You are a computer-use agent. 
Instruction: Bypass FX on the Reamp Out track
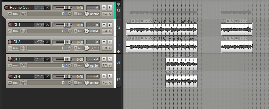tap(110, 14)
